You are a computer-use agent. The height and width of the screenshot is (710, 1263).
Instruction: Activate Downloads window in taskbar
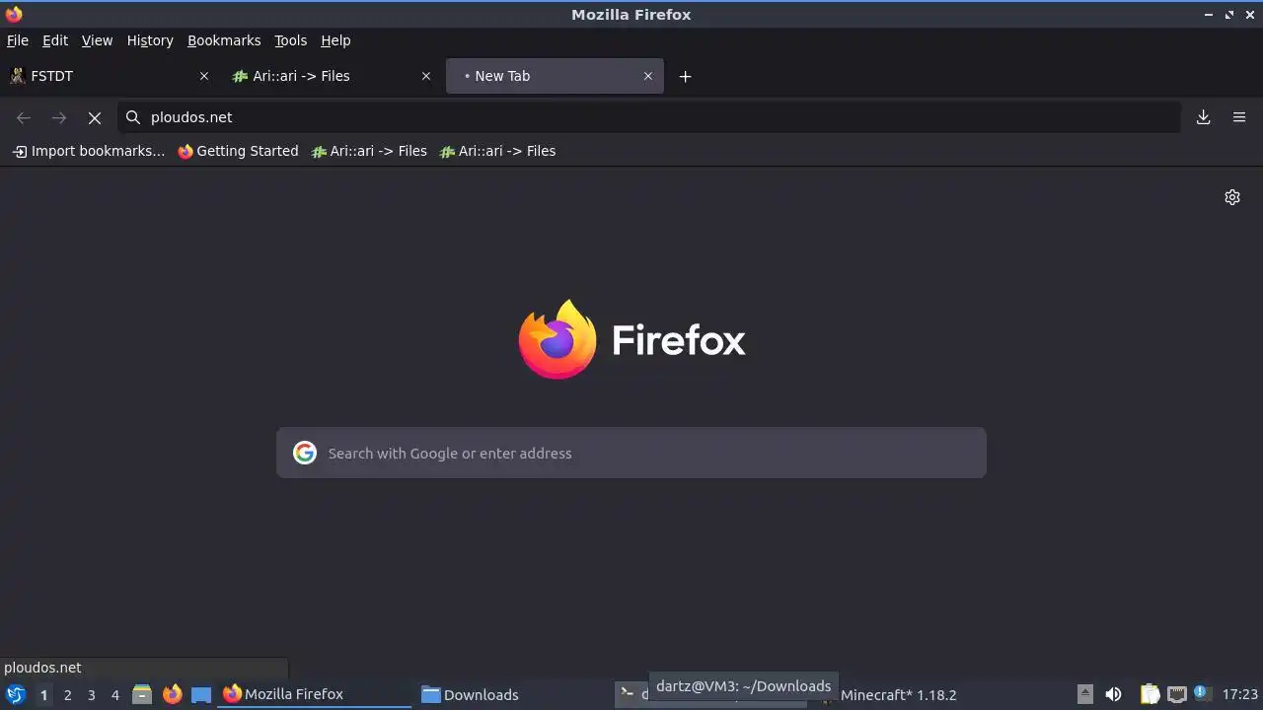513,694
